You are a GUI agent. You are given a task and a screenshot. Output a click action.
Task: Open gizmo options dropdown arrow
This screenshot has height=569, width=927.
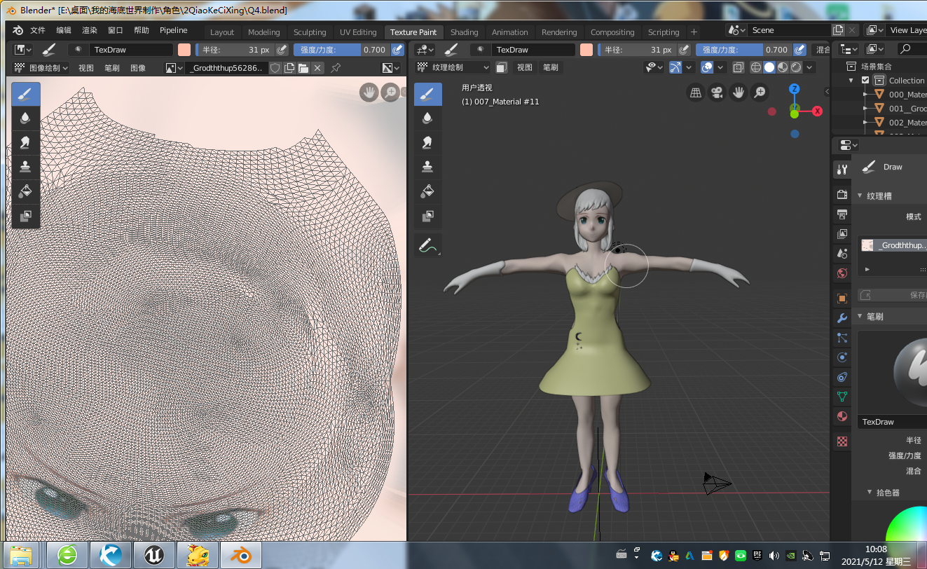pos(690,67)
